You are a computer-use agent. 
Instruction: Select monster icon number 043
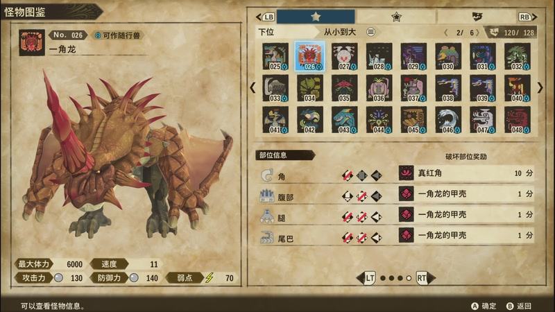344,120
